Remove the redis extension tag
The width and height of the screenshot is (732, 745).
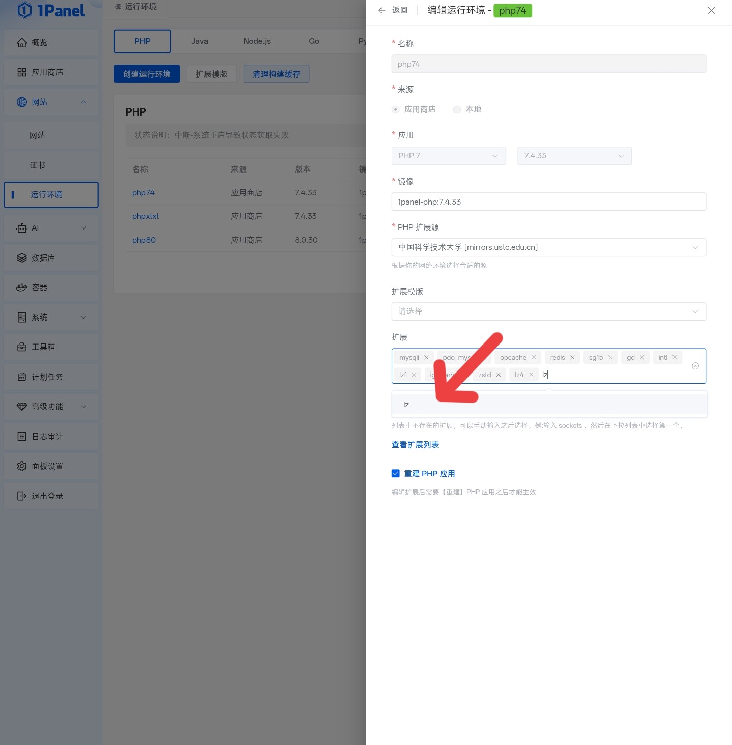(572, 358)
